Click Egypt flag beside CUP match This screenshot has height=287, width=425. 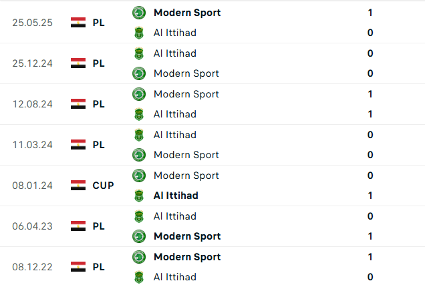pyautogui.click(x=78, y=185)
